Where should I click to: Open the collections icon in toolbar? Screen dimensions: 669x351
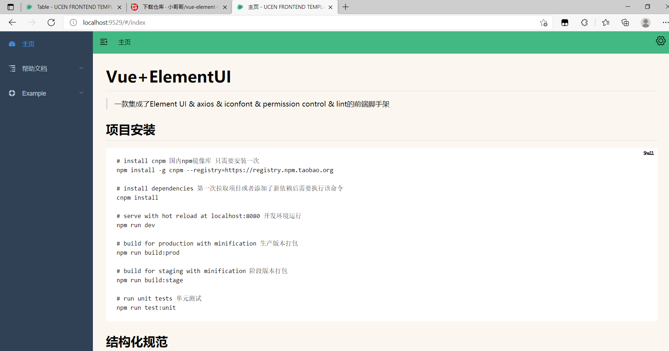pos(625,23)
